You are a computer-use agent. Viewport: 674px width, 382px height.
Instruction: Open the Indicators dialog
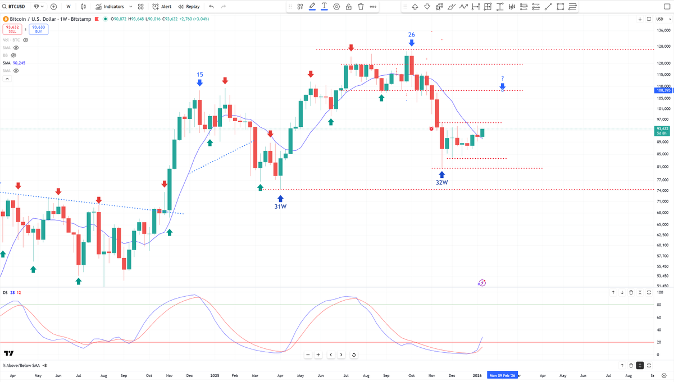[110, 7]
